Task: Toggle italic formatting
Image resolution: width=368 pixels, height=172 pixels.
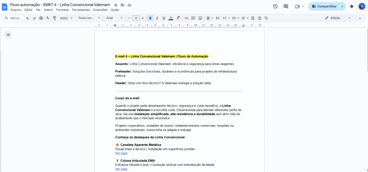Action: point(157,18)
